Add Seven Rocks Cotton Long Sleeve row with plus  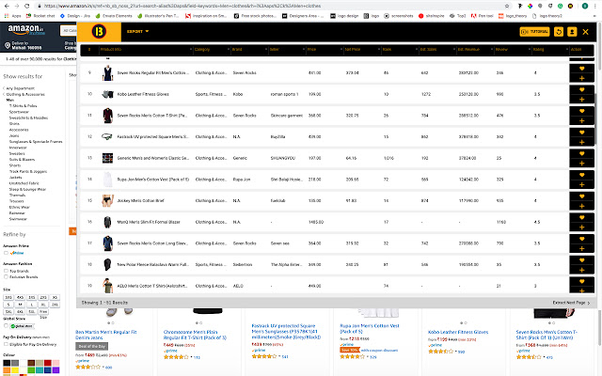pyautogui.click(x=581, y=248)
